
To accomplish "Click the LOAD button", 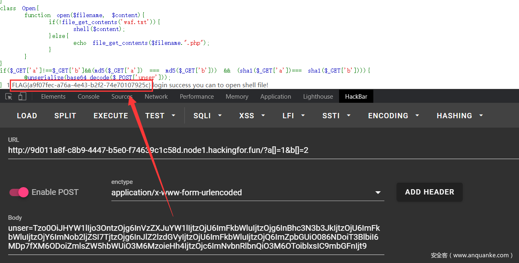I will [x=27, y=116].
